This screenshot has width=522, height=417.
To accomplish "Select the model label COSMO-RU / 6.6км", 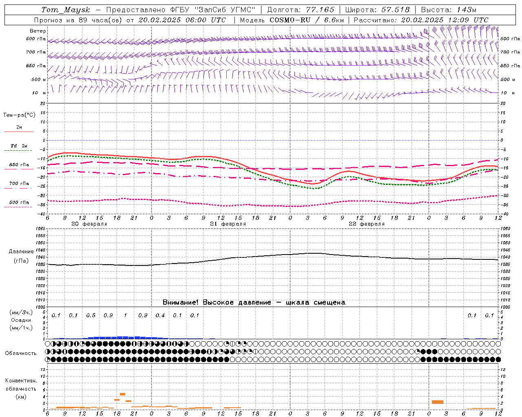I will [x=307, y=20].
